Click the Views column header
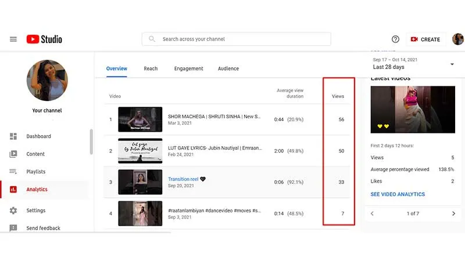This screenshot has width=465, height=261. click(338, 96)
